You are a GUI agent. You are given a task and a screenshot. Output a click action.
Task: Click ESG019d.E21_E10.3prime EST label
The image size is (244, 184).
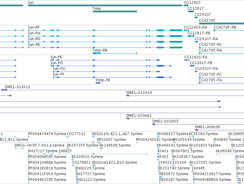pyautogui.click(x=114, y=163)
